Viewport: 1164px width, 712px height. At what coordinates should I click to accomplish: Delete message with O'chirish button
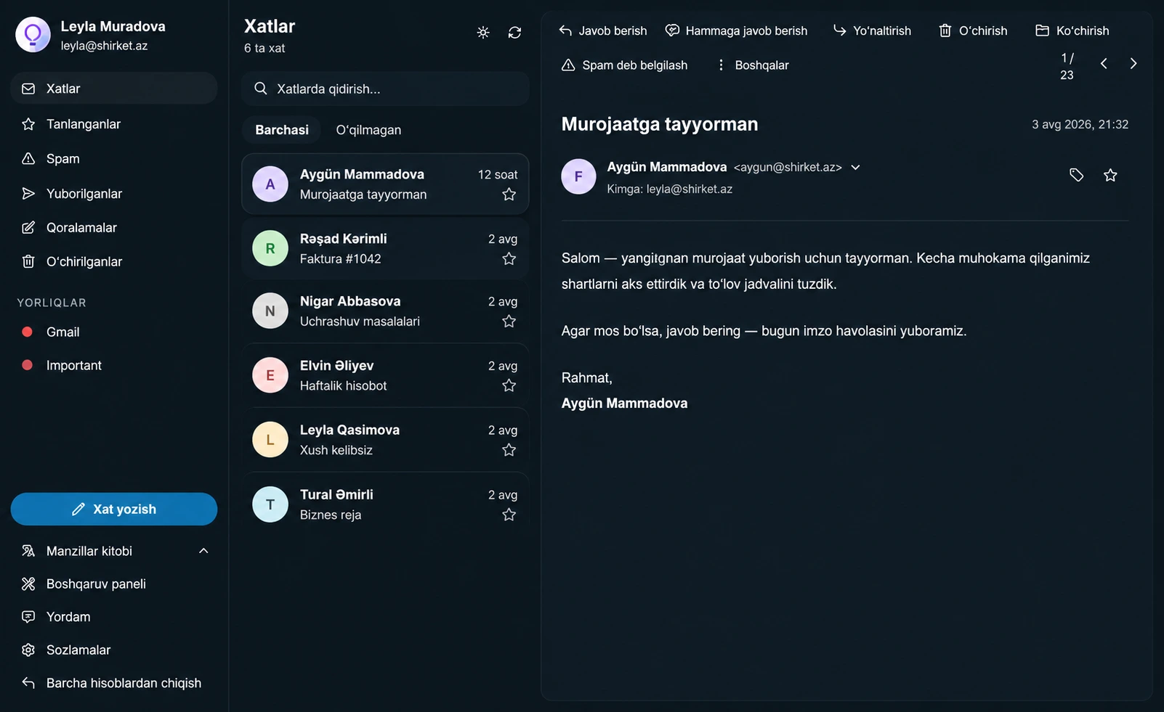click(973, 30)
